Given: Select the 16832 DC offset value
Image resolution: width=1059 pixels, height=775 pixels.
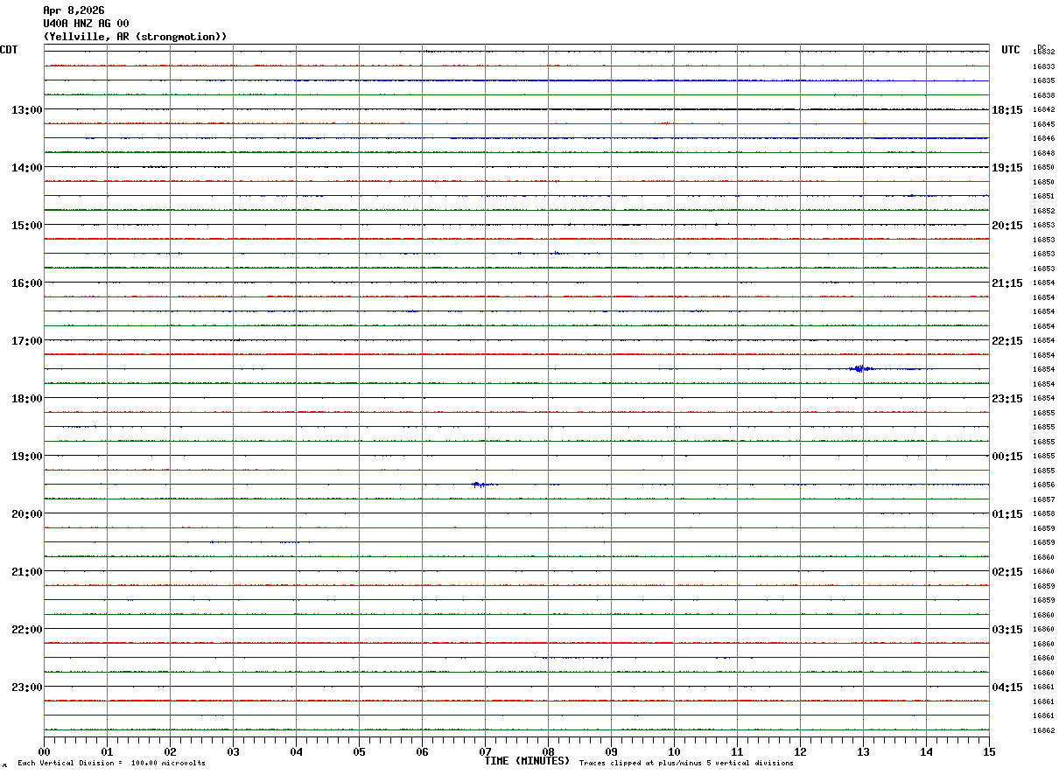Looking at the screenshot, I should point(1043,52).
